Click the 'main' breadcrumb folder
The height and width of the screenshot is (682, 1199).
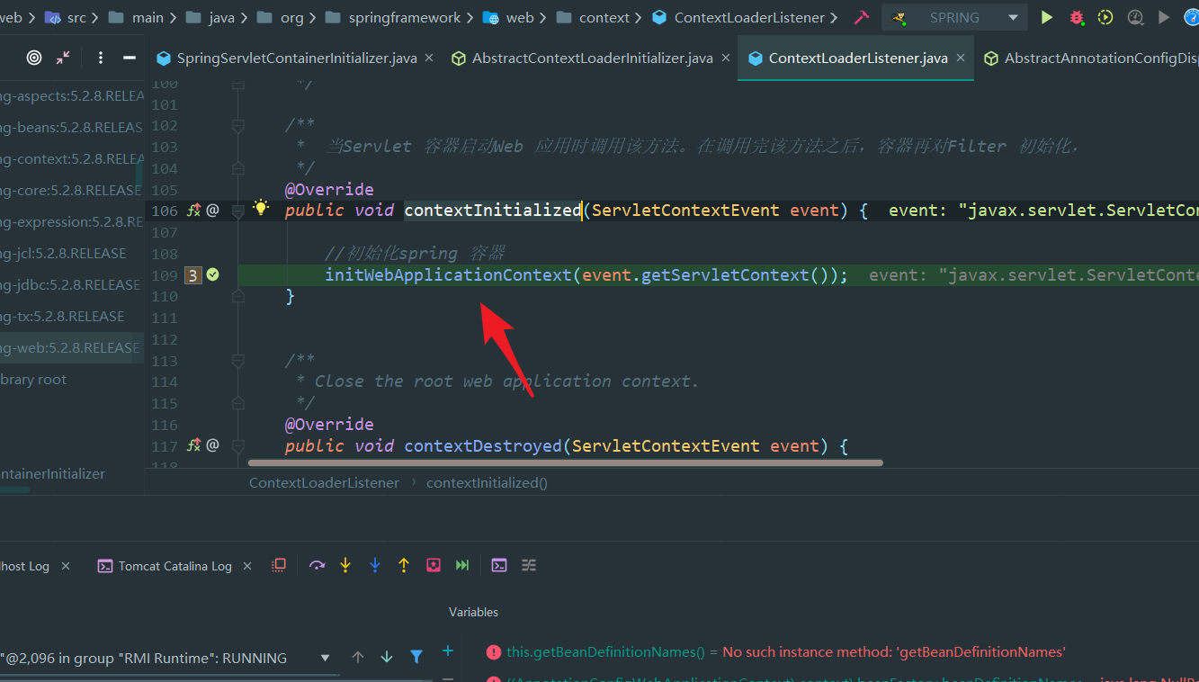(136, 17)
